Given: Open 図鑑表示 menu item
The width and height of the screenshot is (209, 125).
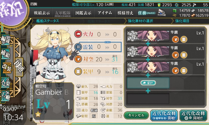Looking at the screenshot, I should (83, 13).
